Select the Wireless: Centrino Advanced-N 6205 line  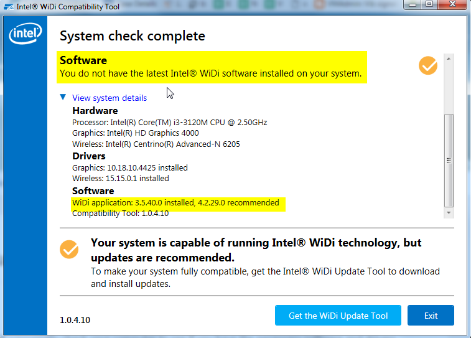156,144
